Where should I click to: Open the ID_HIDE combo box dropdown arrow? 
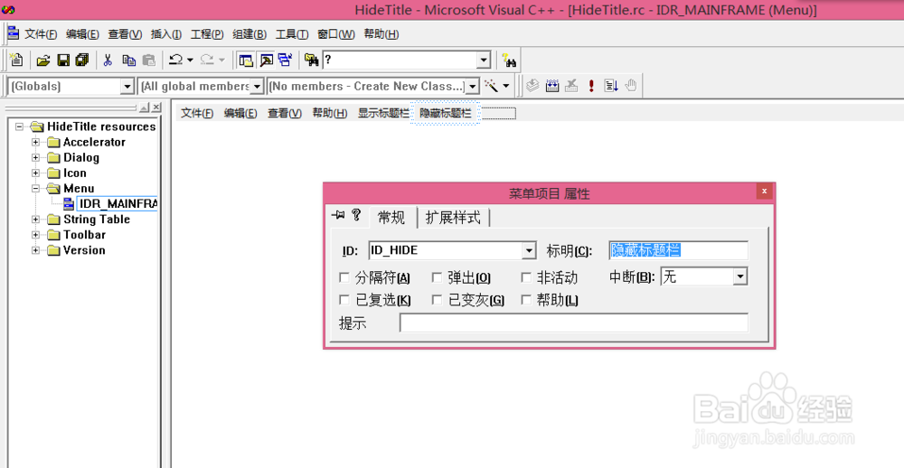pos(529,251)
